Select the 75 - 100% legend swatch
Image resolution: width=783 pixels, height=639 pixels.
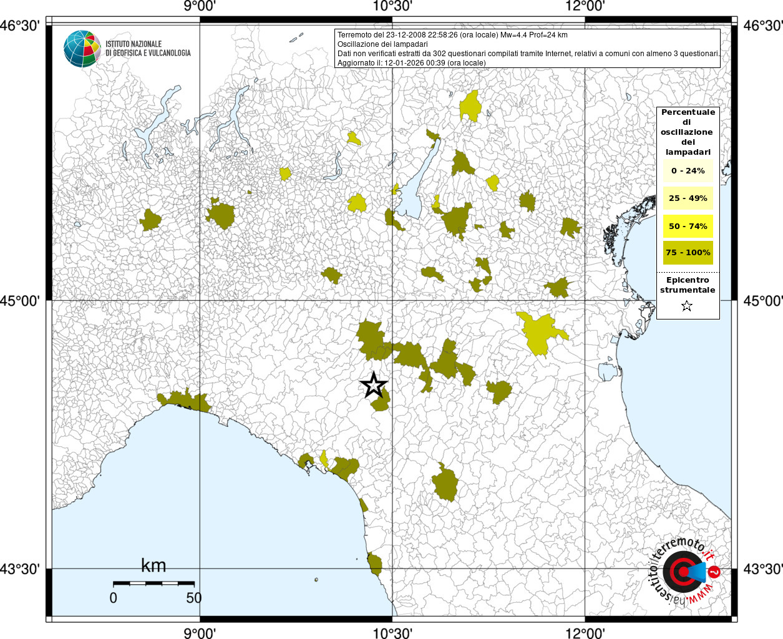(x=688, y=253)
